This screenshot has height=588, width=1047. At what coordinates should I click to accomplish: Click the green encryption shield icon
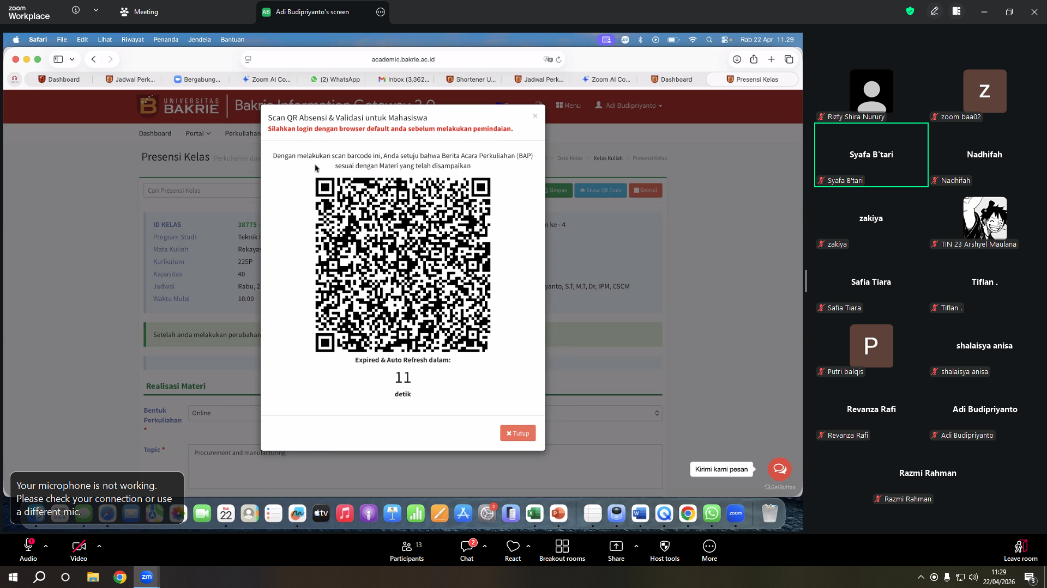click(x=910, y=11)
